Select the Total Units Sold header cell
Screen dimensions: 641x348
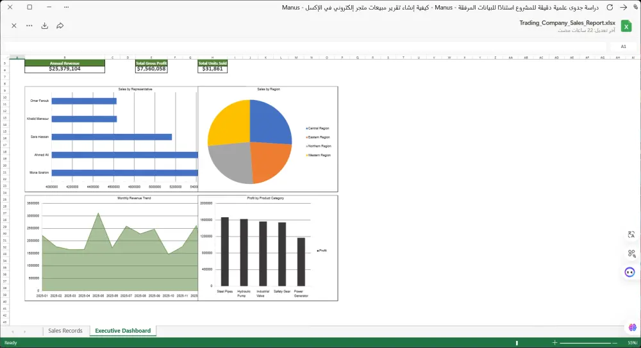(x=212, y=63)
